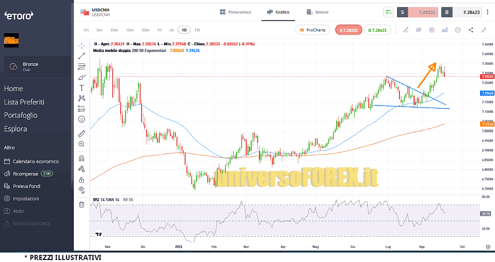
Task: Switch to the Panoramica tab
Action: pos(235,12)
